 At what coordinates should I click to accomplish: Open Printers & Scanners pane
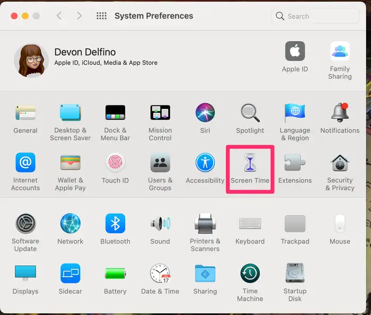pyautogui.click(x=205, y=223)
